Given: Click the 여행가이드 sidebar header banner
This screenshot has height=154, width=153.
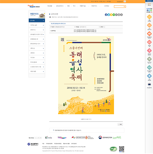Looking at the screenshot, I should [37, 15].
